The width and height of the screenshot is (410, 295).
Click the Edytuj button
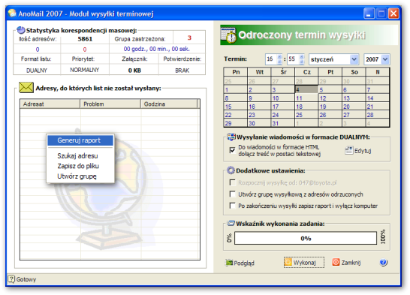[x=358, y=151]
